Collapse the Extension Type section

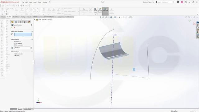[x=32, y=52]
